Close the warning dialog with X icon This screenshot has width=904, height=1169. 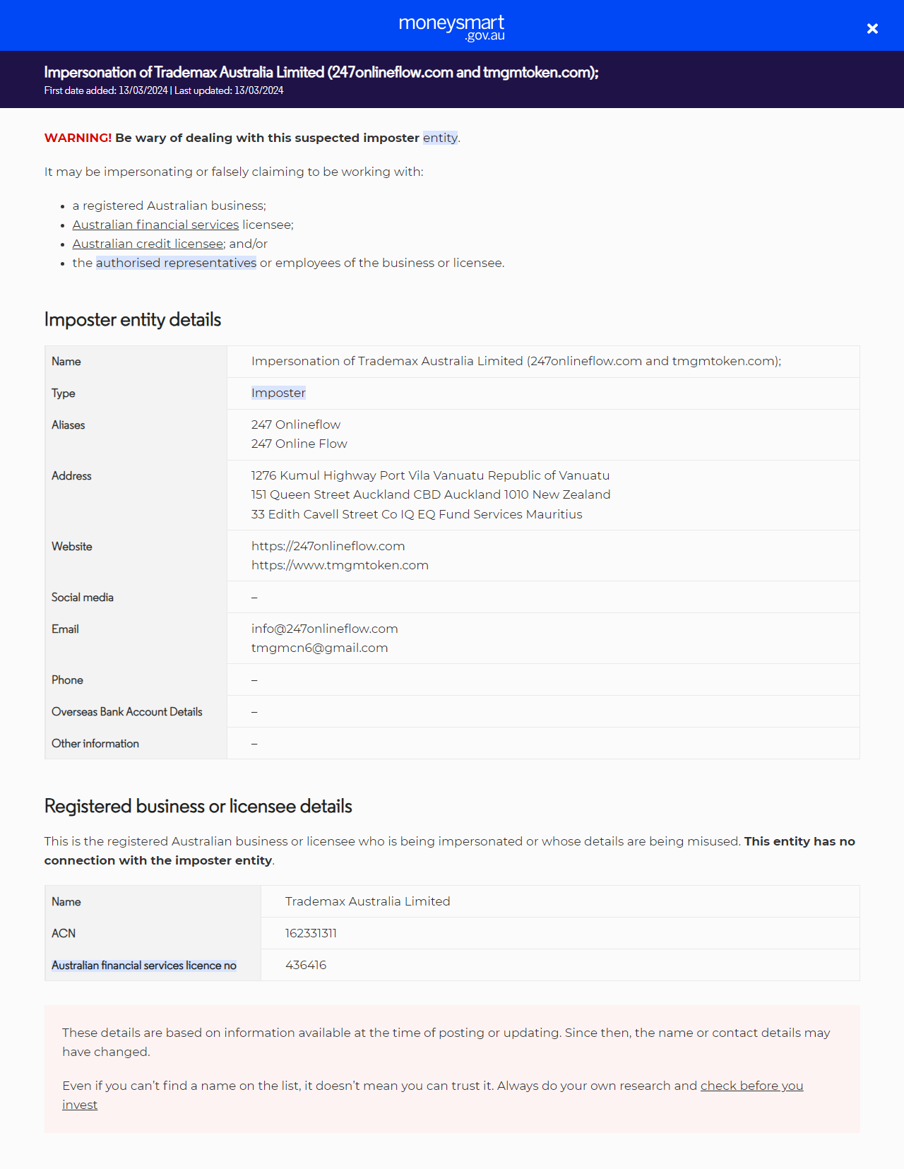(x=872, y=28)
